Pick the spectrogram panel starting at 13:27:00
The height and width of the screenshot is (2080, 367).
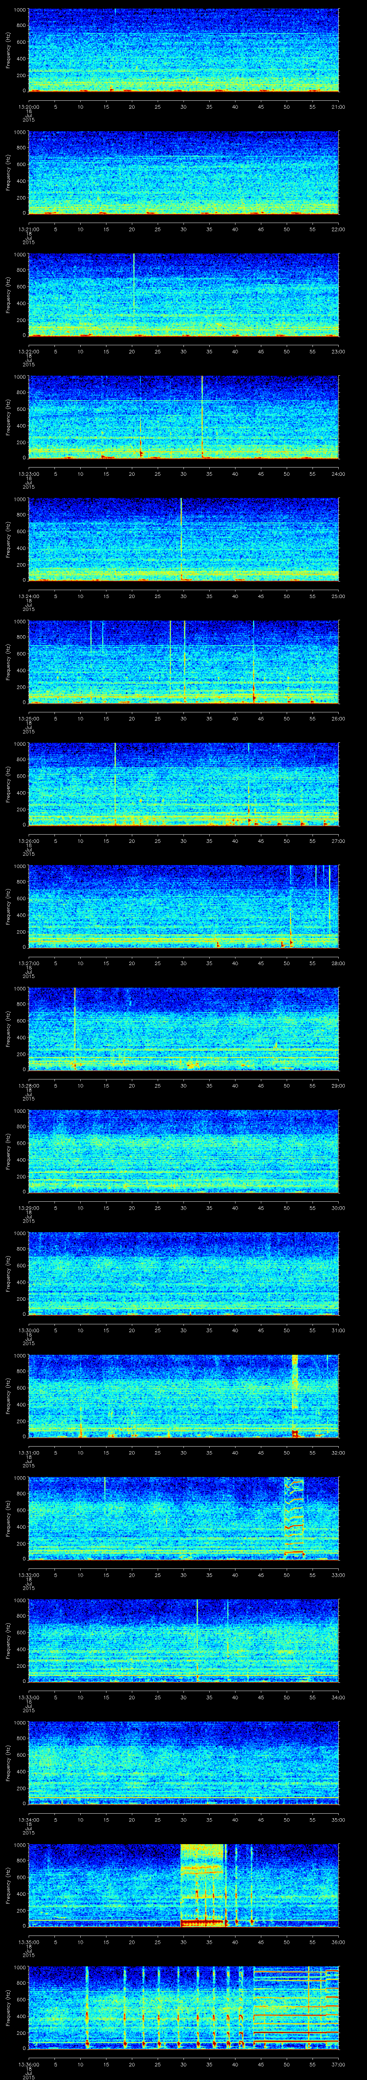click(x=184, y=907)
